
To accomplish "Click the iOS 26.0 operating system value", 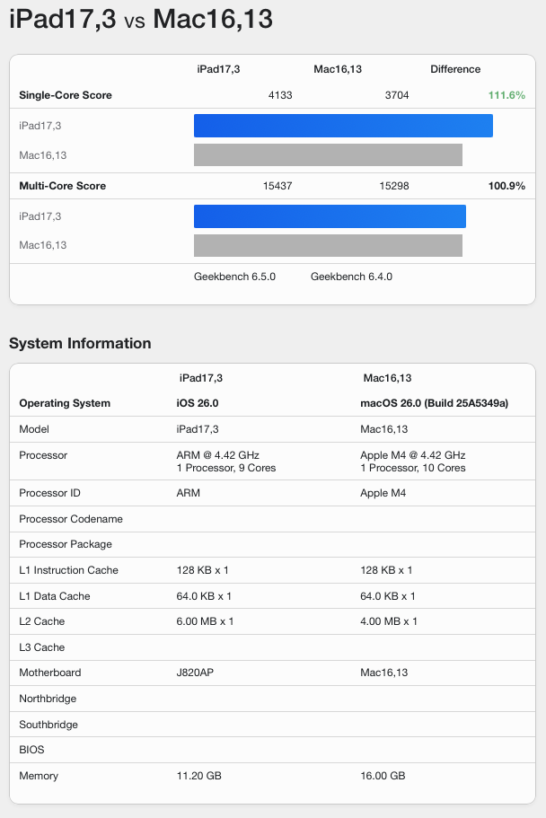I will coord(198,403).
